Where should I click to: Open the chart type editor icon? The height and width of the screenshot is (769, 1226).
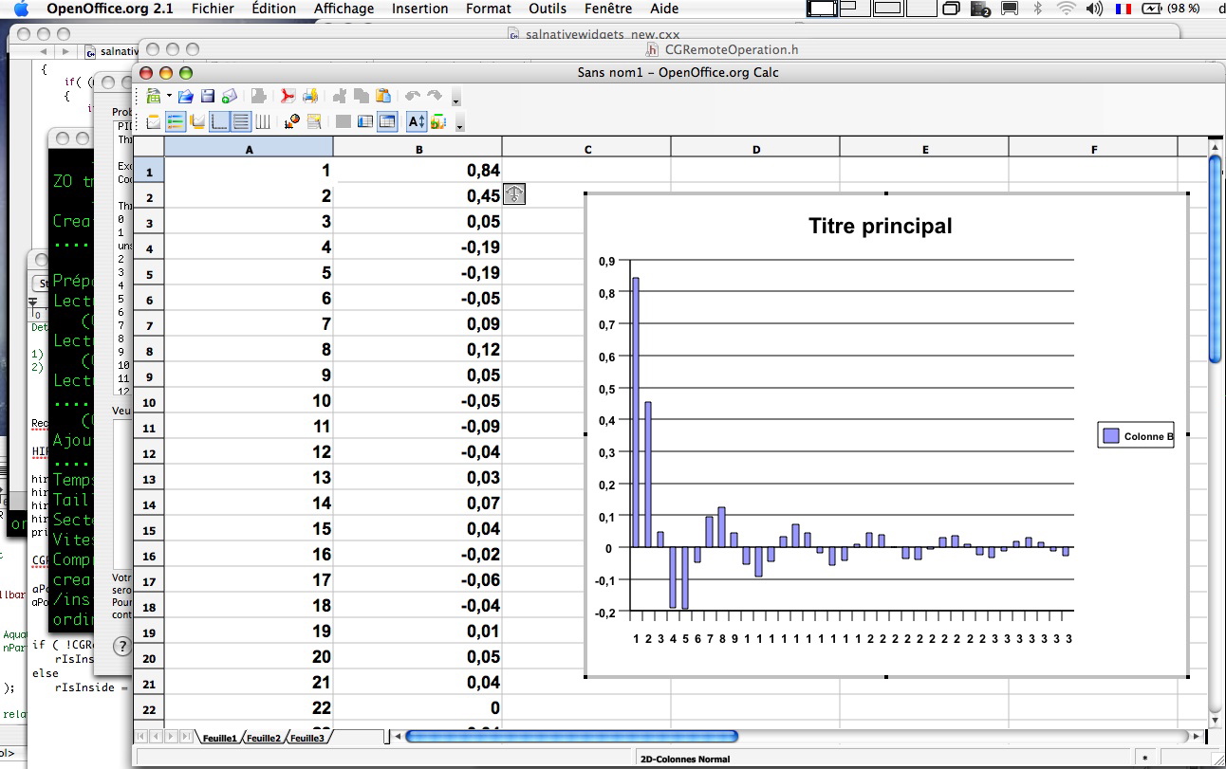coord(292,121)
